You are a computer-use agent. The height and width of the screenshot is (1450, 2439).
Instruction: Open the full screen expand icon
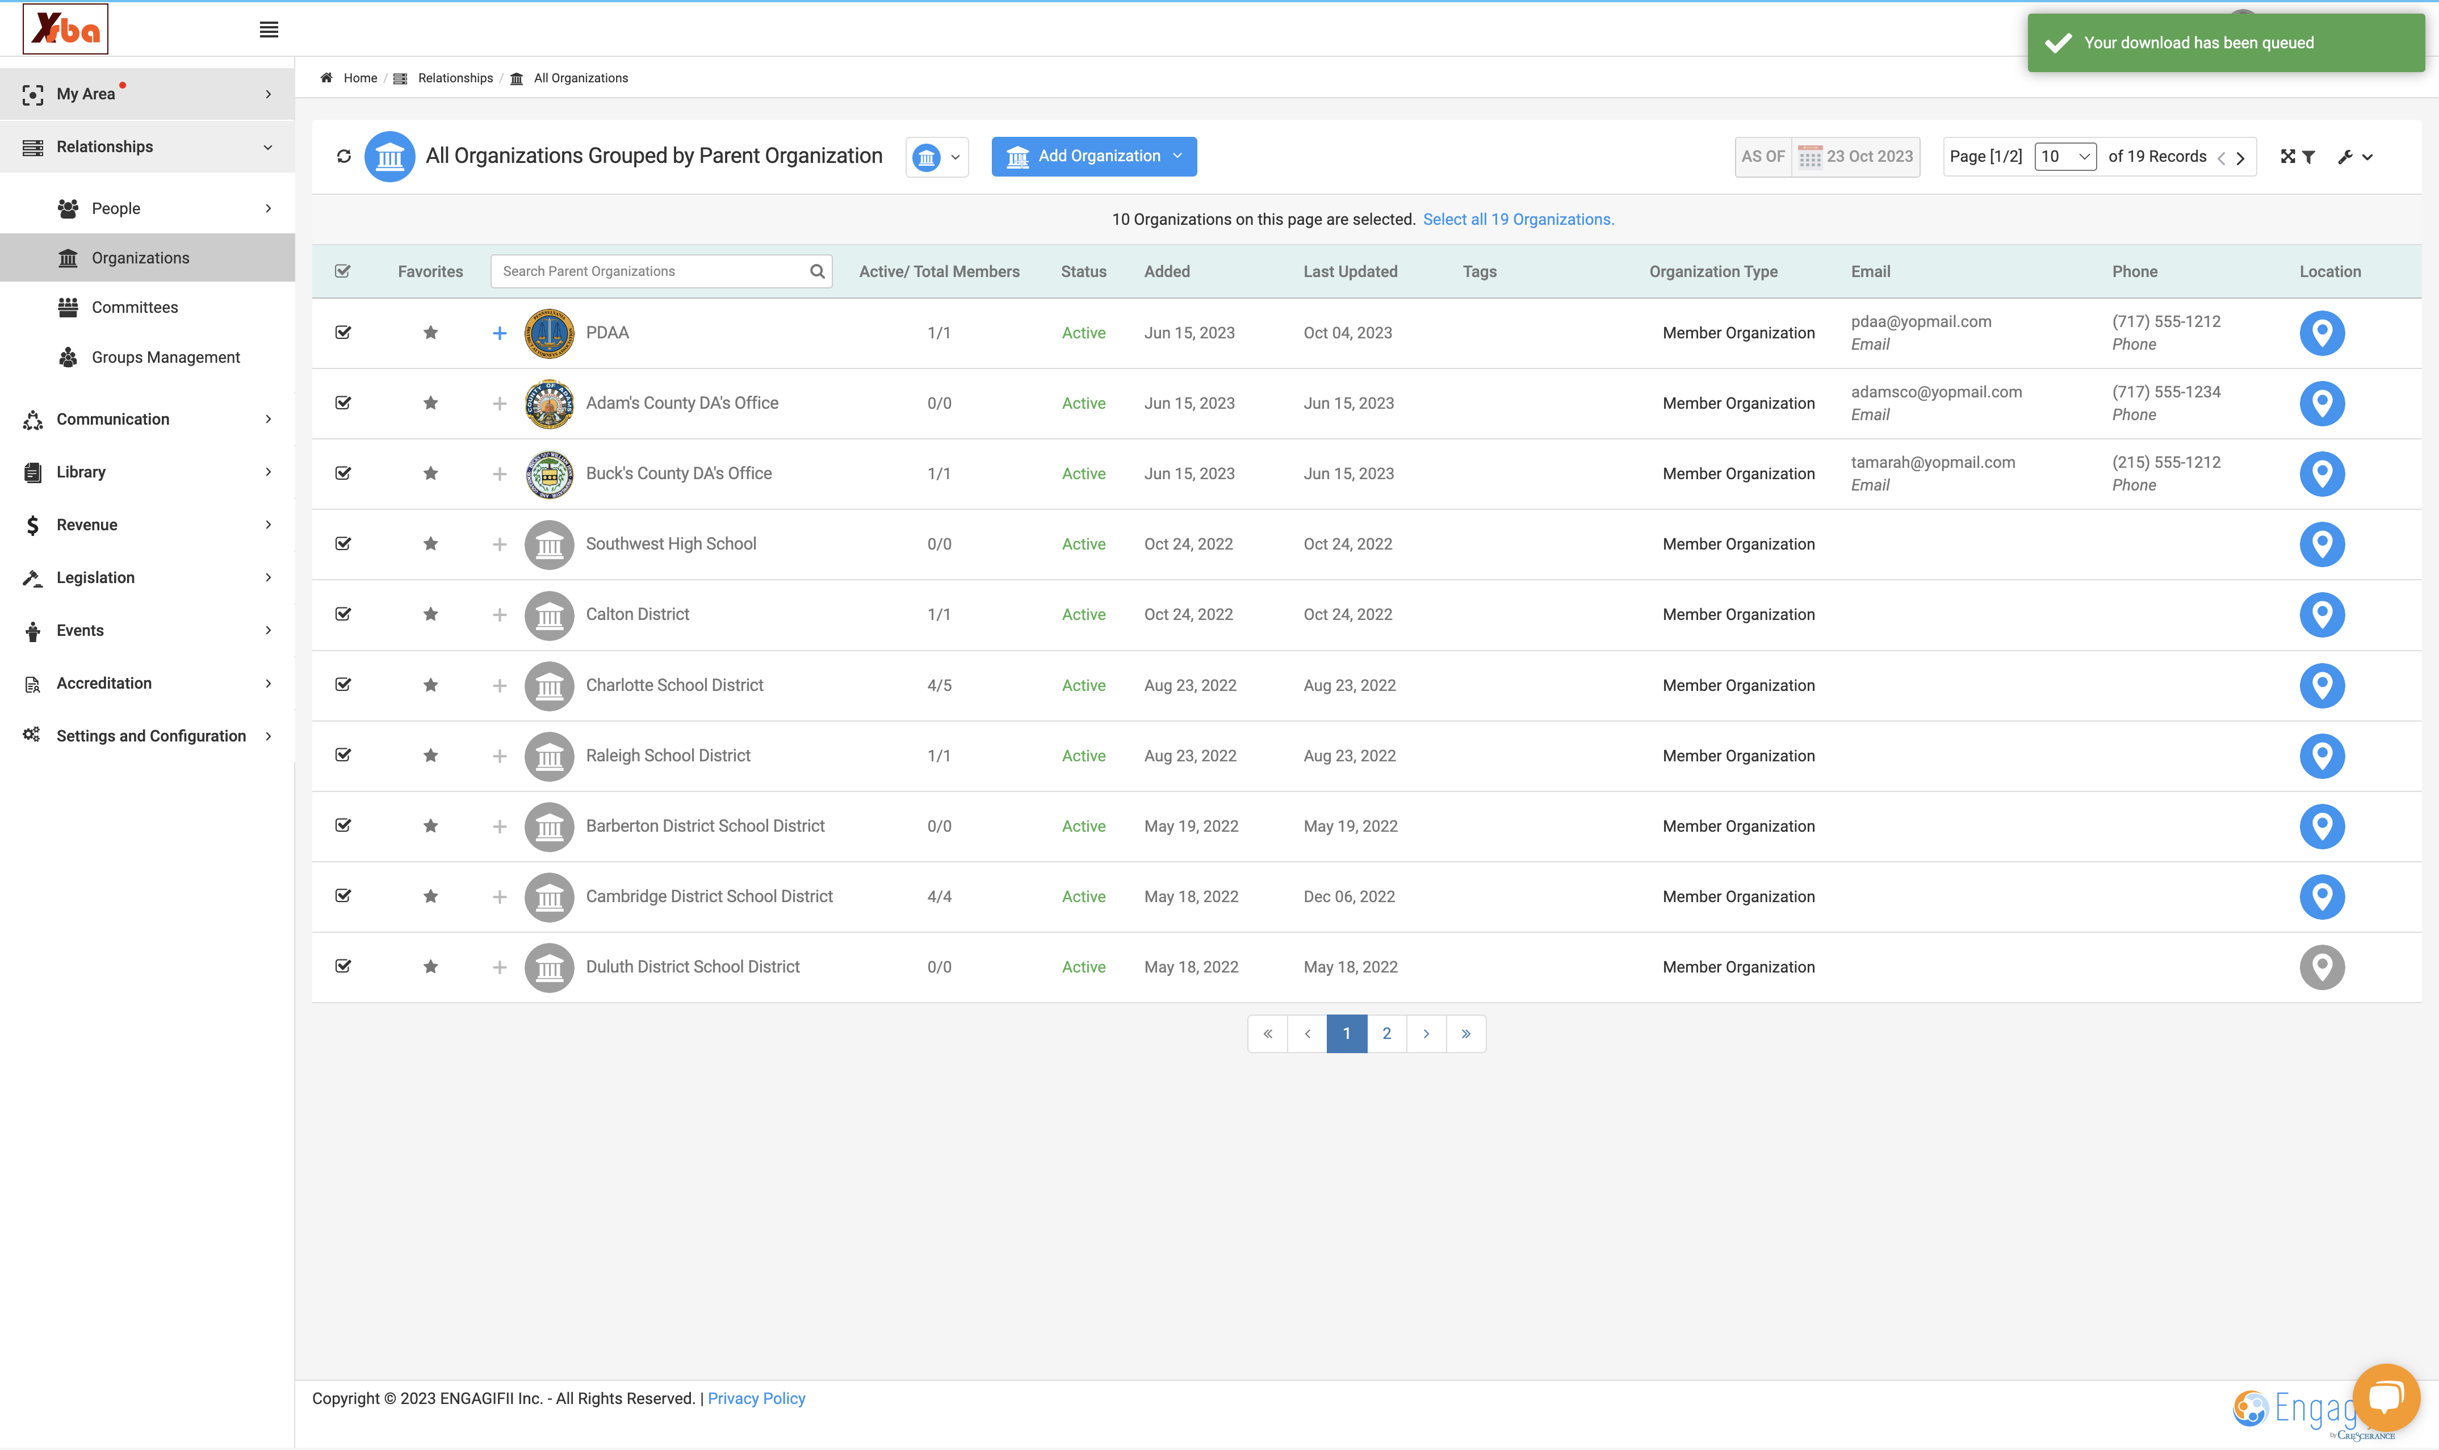click(x=2287, y=156)
